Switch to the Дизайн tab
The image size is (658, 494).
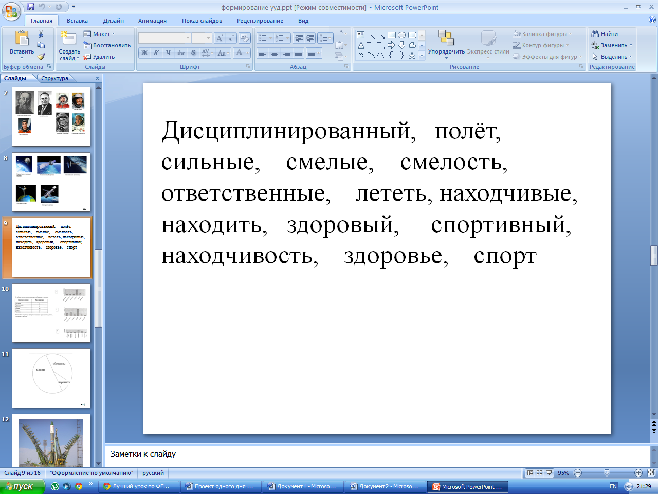[114, 21]
